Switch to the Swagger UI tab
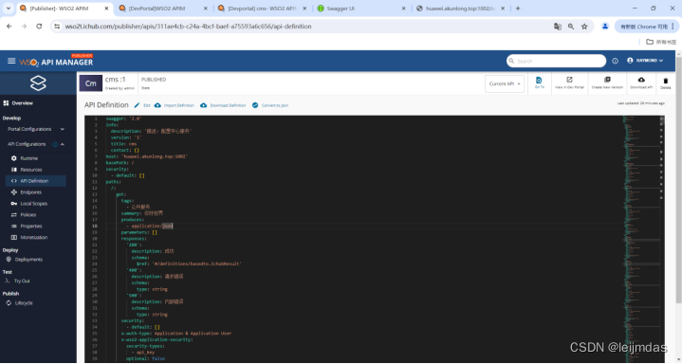682x364 pixels. [360, 9]
